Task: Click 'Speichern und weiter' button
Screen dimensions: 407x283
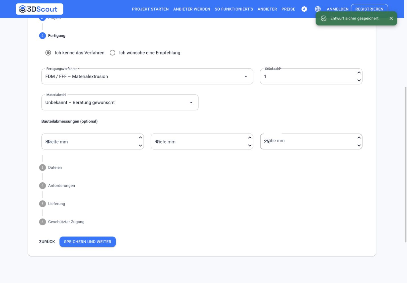Action: (88, 242)
